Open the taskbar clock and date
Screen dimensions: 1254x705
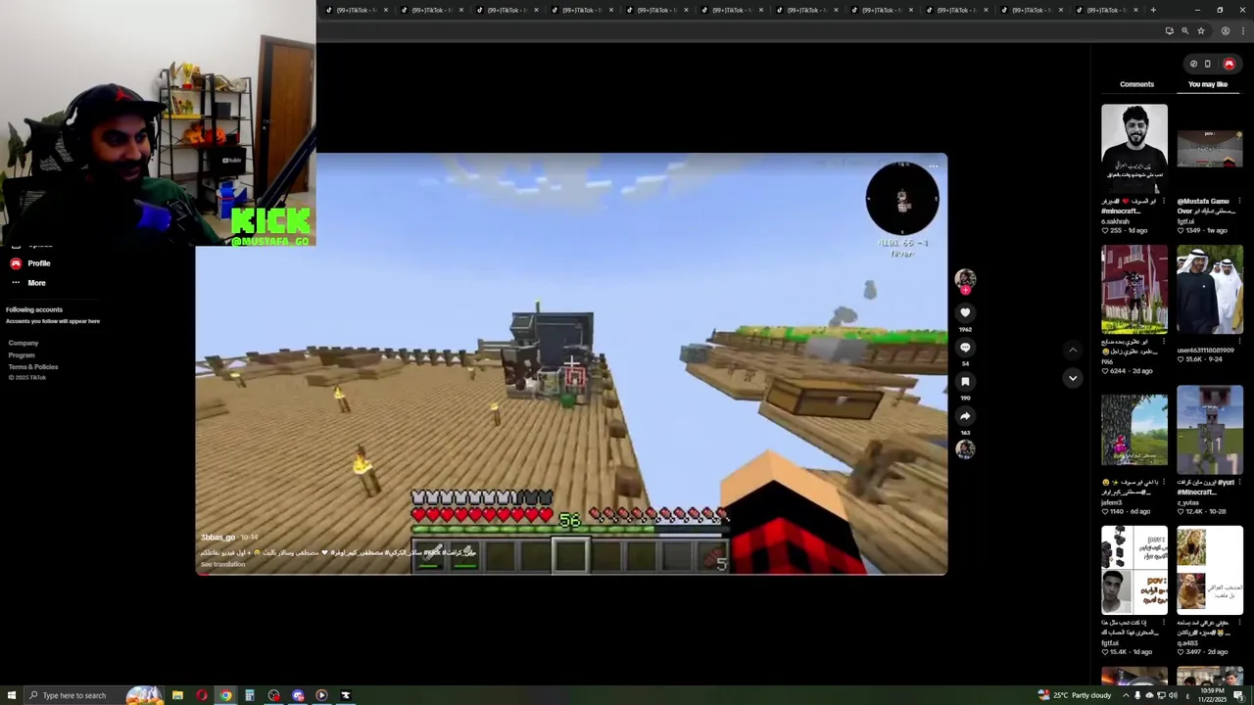coord(1212,695)
